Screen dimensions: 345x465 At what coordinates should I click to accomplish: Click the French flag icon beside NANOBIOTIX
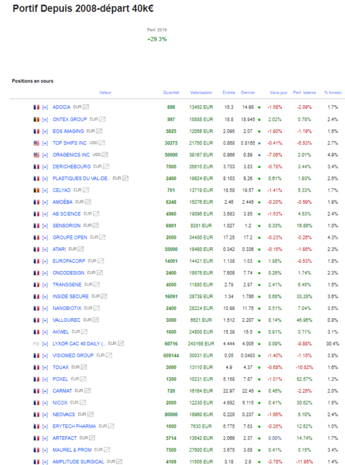[x=37, y=308]
